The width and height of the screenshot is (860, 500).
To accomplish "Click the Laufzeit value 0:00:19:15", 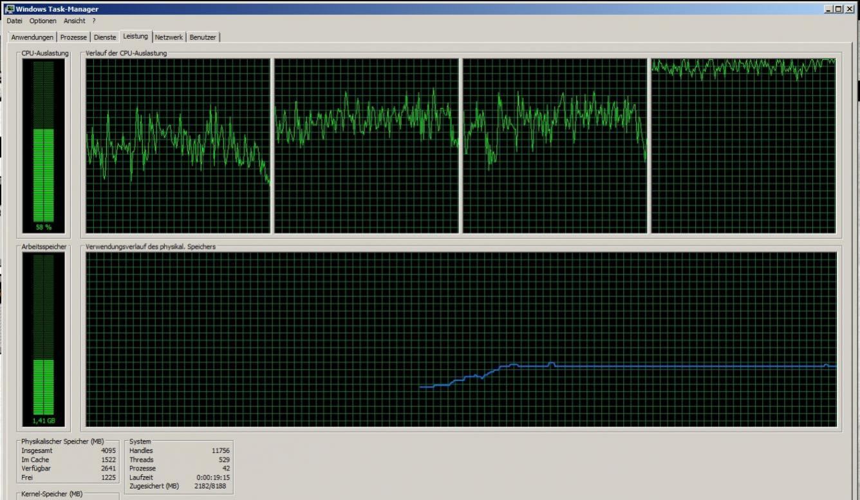I will tap(213, 477).
